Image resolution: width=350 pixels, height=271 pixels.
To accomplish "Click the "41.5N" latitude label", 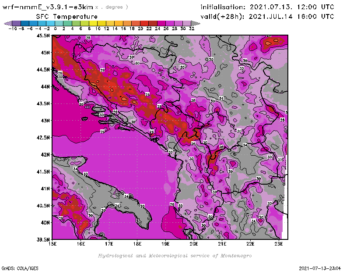I will pos(43,171).
